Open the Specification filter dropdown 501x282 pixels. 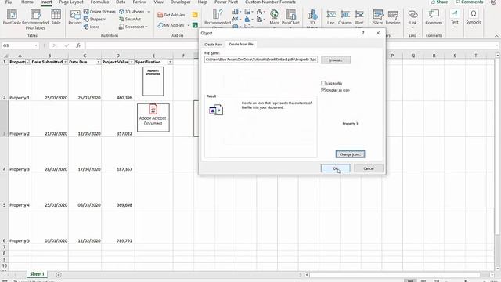[x=170, y=62]
